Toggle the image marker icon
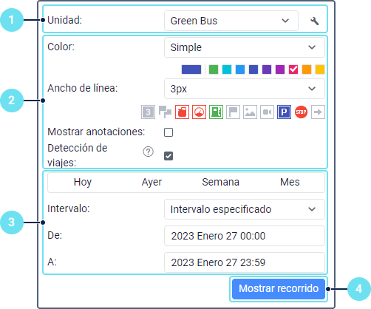 pyautogui.click(x=250, y=112)
